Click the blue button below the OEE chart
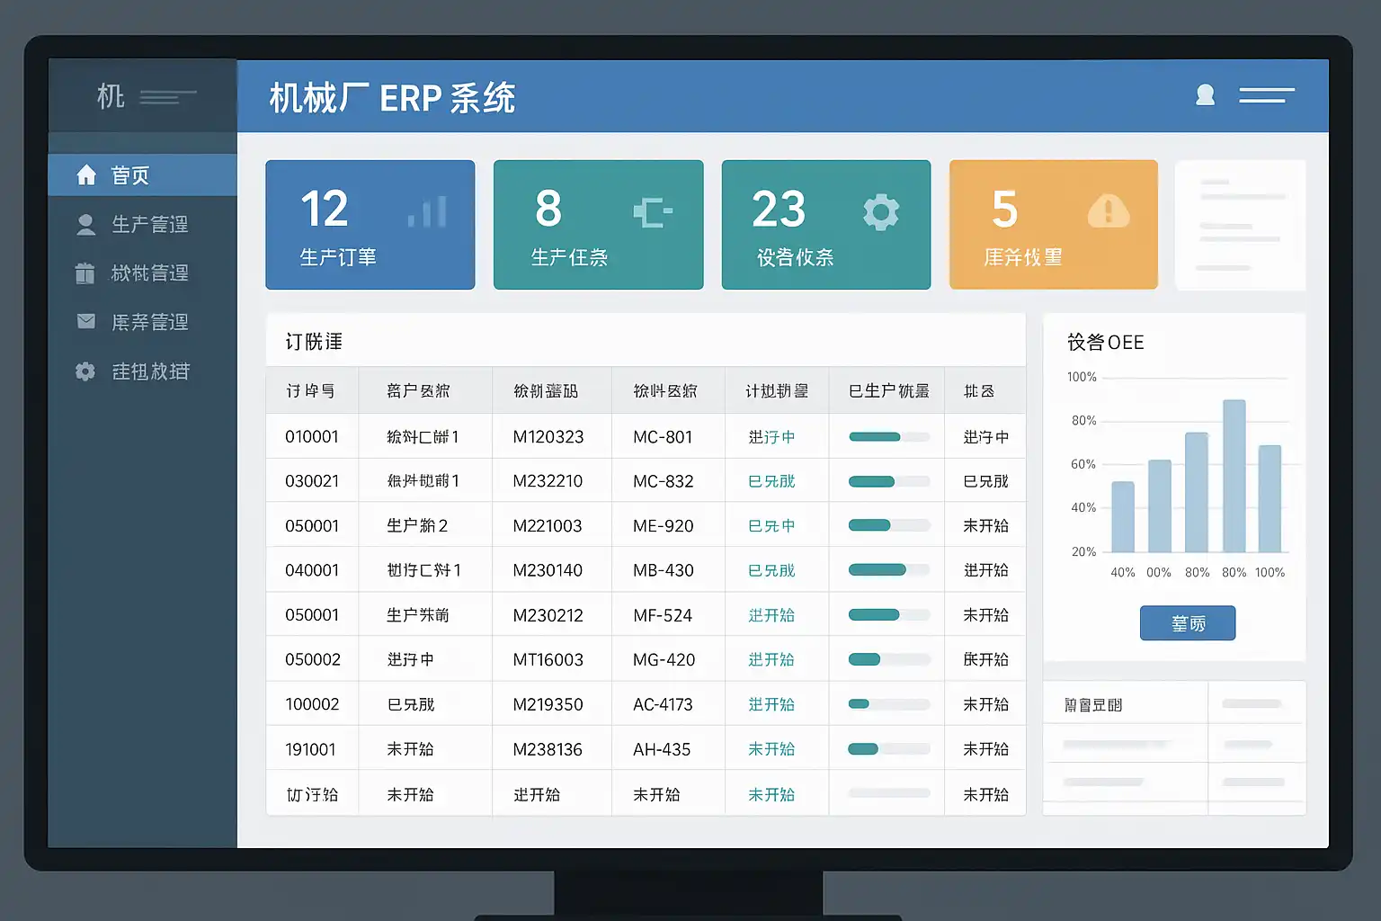The image size is (1381, 921). click(x=1188, y=622)
